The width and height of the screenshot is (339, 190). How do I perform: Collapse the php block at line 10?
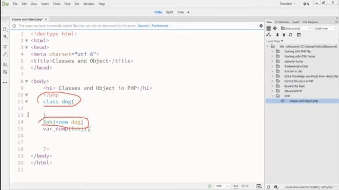tap(26, 95)
